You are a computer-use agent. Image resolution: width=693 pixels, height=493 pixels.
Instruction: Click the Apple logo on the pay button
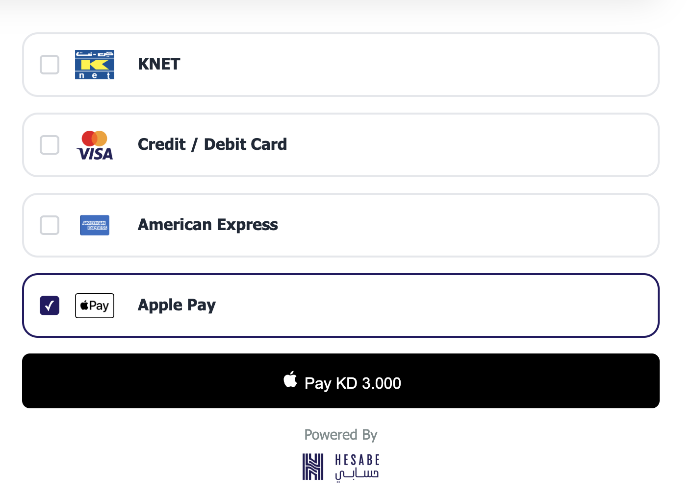pyautogui.click(x=290, y=379)
